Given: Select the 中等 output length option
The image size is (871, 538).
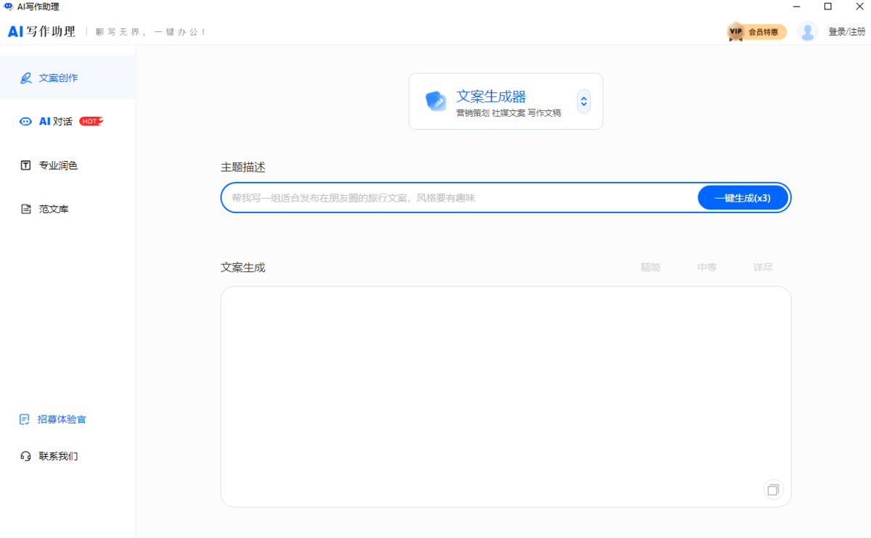Looking at the screenshot, I should tap(706, 267).
